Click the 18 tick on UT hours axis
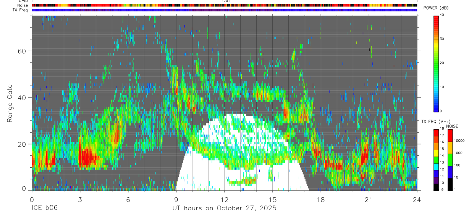The height and width of the screenshot is (216, 469). [x=321, y=199]
